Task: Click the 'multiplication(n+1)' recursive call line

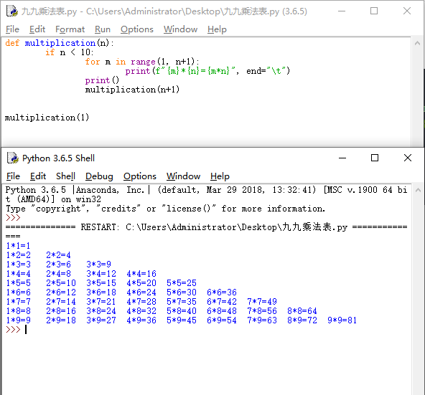Action: coord(132,90)
